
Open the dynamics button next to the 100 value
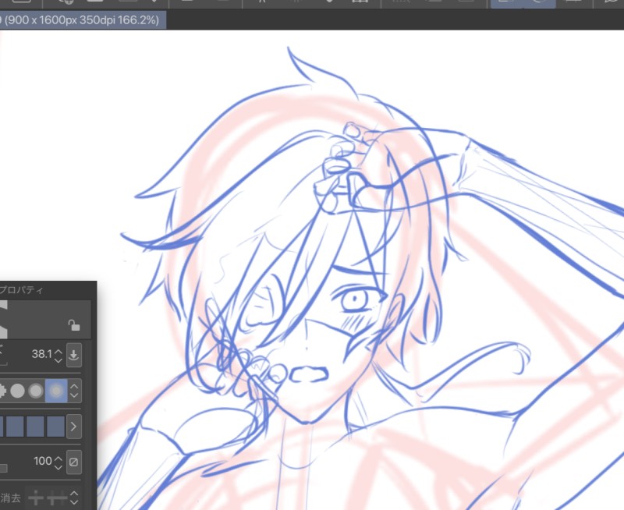(x=74, y=462)
